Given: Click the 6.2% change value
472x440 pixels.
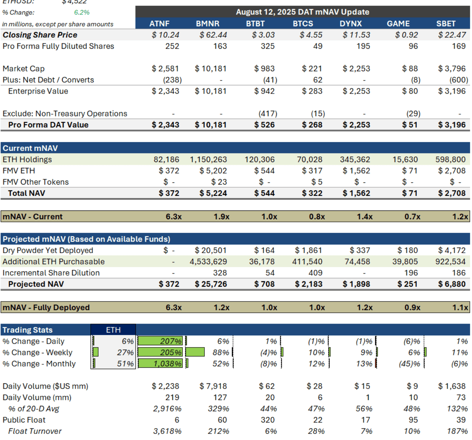Looking at the screenshot, I should click(x=82, y=13).
